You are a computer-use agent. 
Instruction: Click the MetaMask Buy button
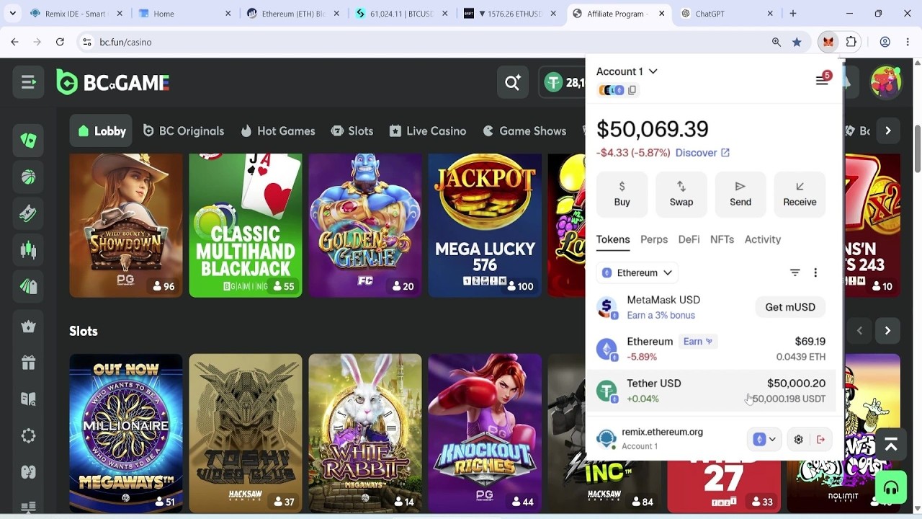pyautogui.click(x=622, y=195)
